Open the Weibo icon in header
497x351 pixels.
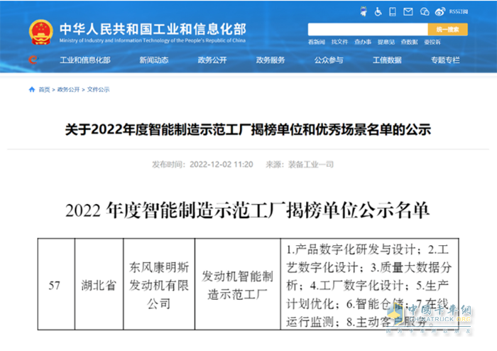click(x=440, y=11)
